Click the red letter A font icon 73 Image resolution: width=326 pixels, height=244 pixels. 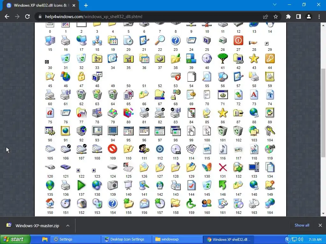coord(254,95)
